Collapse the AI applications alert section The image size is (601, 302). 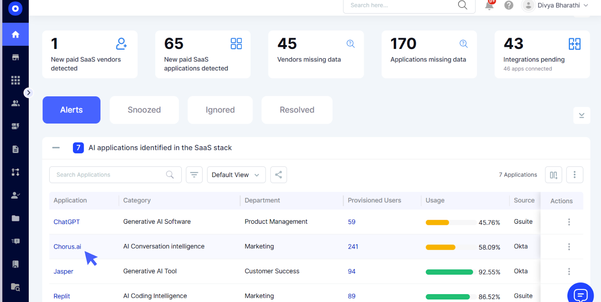[x=56, y=148]
